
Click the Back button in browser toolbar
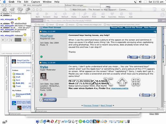click(x=38, y=15)
